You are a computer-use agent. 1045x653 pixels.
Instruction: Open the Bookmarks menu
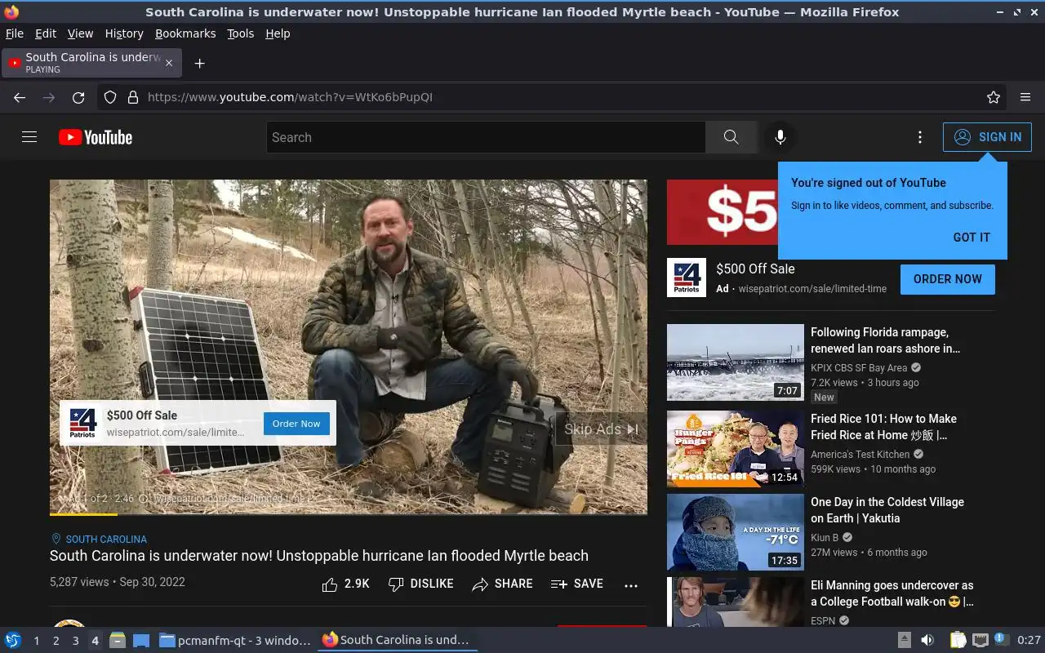(185, 33)
